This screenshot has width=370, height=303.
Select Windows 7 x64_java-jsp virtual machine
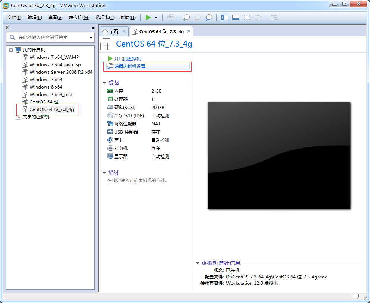click(x=51, y=65)
